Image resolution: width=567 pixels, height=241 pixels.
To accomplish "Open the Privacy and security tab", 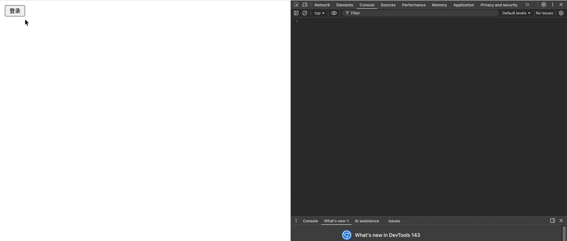I will point(499,5).
